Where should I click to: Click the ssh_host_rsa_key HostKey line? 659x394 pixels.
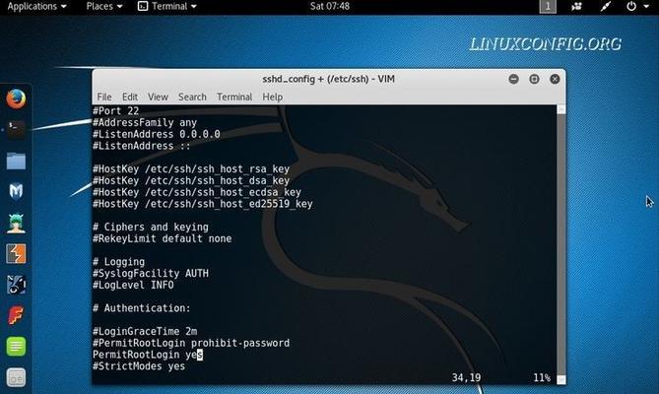pyautogui.click(x=191, y=168)
